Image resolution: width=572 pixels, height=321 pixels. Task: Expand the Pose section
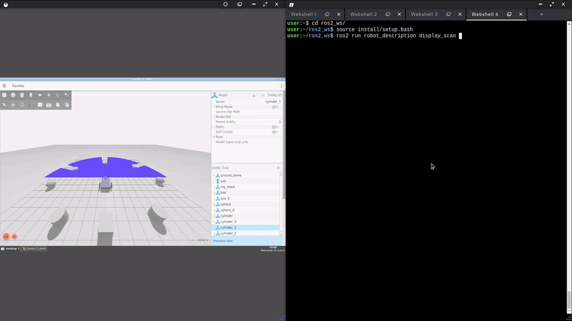coord(214,137)
